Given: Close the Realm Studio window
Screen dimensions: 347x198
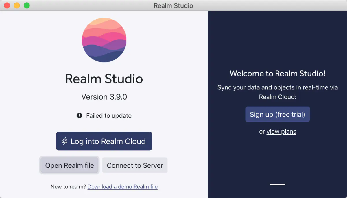Looking at the screenshot, I should coord(7,5).
